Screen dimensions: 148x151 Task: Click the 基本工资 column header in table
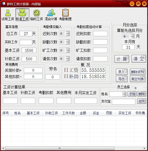coord(33,113)
